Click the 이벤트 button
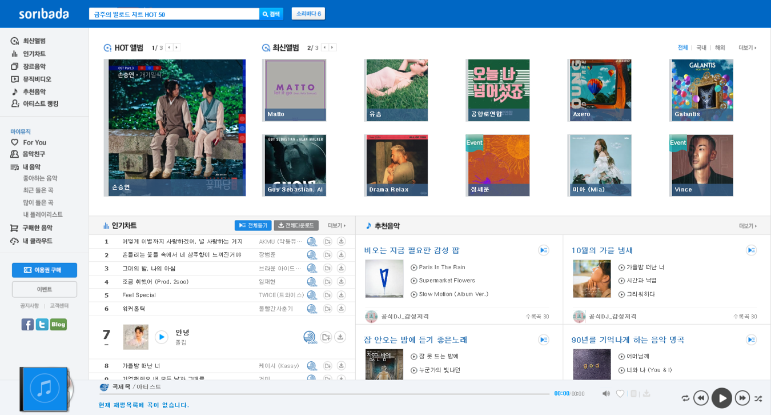 point(45,289)
